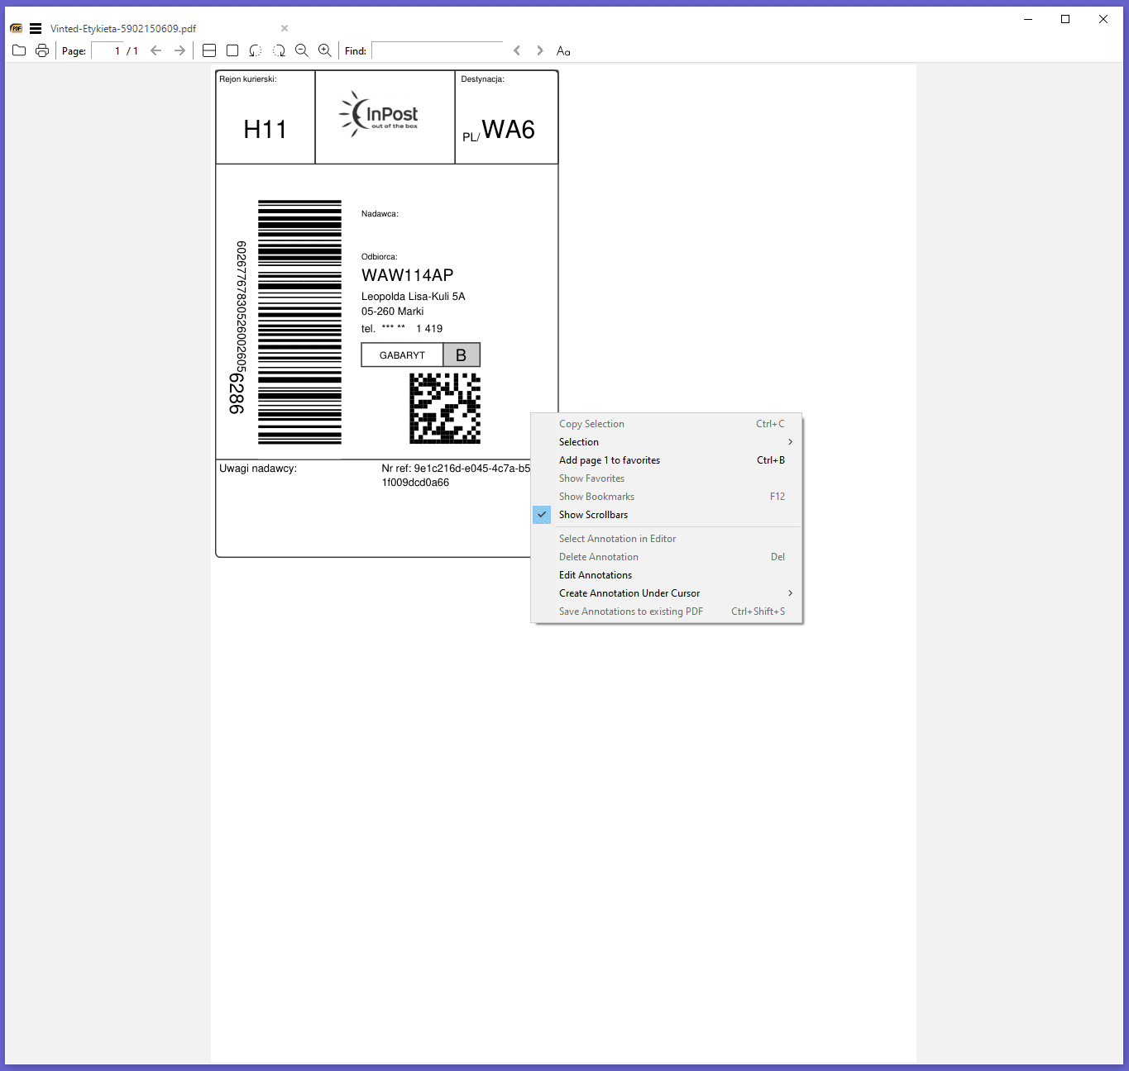
Task: Choose Select Annotation in Editor
Action: pyautogui.click(x=667, y=539)
